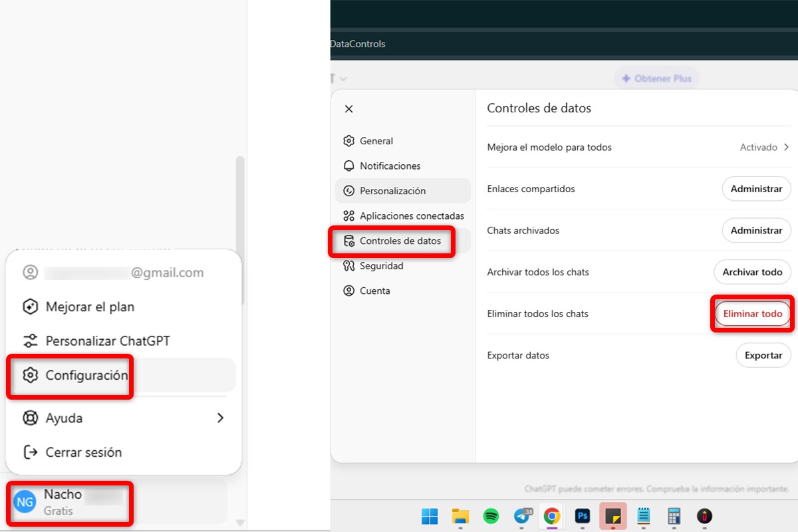Click the Personalización icon
The width and height of the screenshot is (798, 532).
[349, 191]
